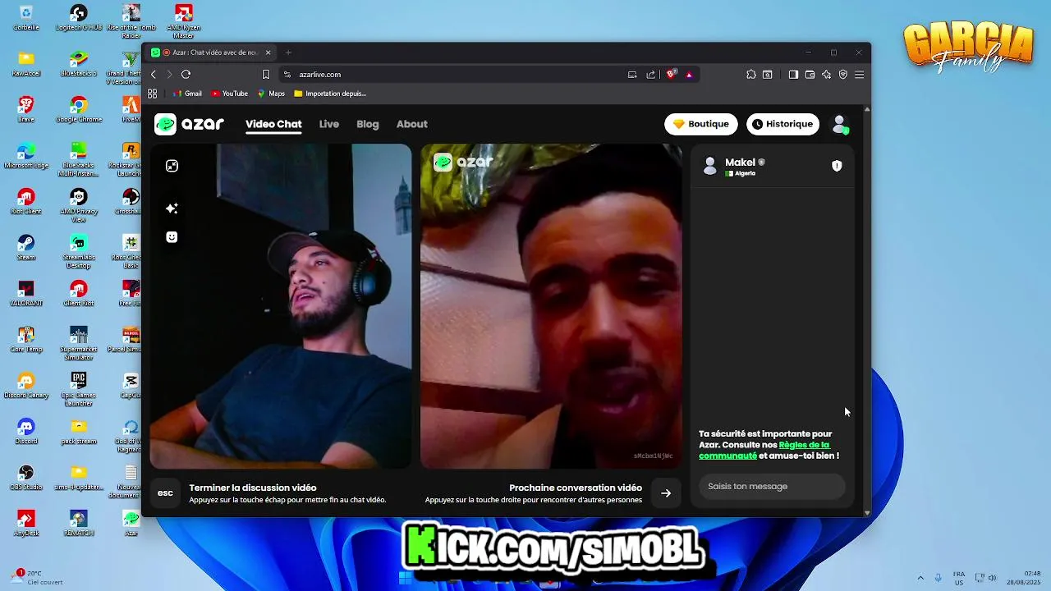
Task: Select the Brave desktop shortcut
Action: pos(26,110)
